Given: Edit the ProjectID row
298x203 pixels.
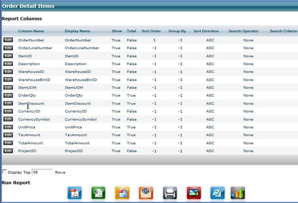Looking at the screenshot, I should coord(8,151).
